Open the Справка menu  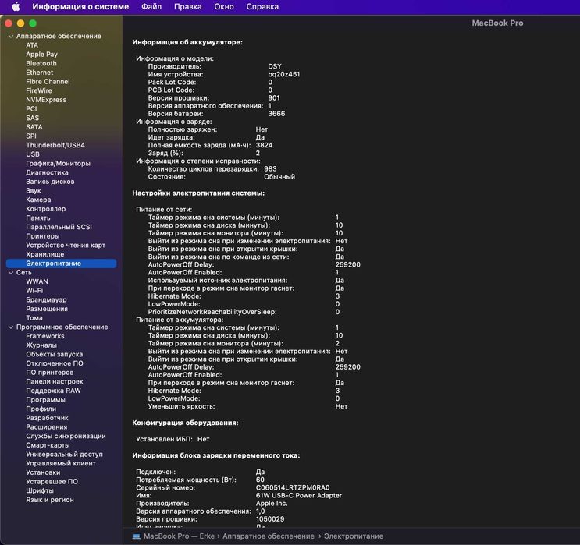pos(262,6)
